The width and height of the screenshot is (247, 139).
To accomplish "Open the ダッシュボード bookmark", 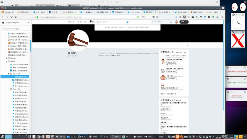I will 18,40.
